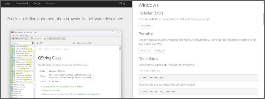The height and width of the screenshot is (99, 265).
Task: Close the std::basic_stri... tab
Action: point(26,39)
